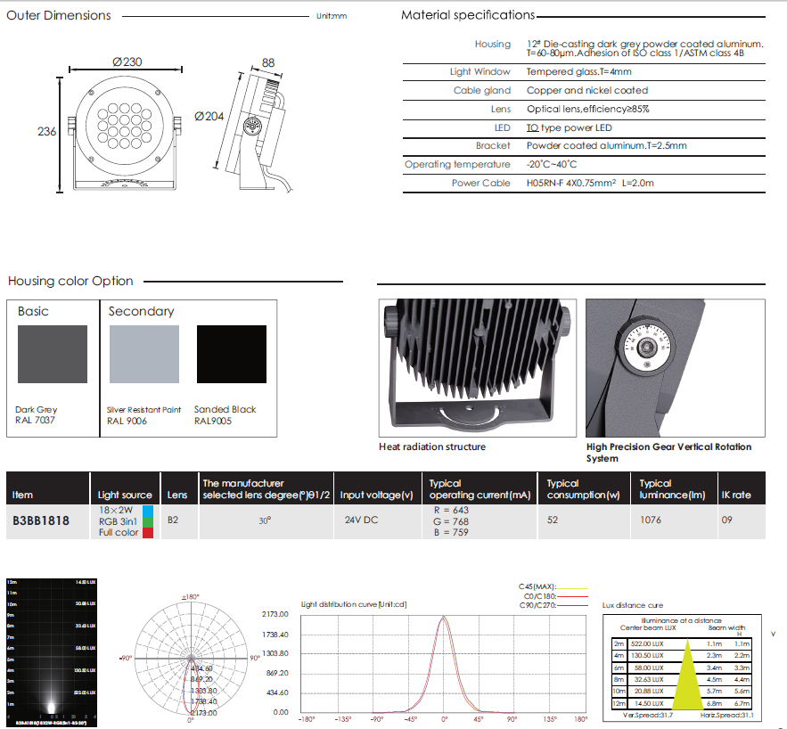Click the polar light distribution diagram

[191, 659]
